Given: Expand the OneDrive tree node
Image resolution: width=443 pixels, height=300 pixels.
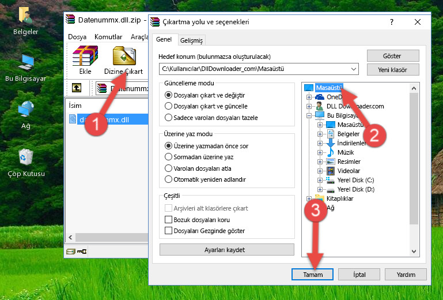Looking at the screenshot, I should 309,97.
